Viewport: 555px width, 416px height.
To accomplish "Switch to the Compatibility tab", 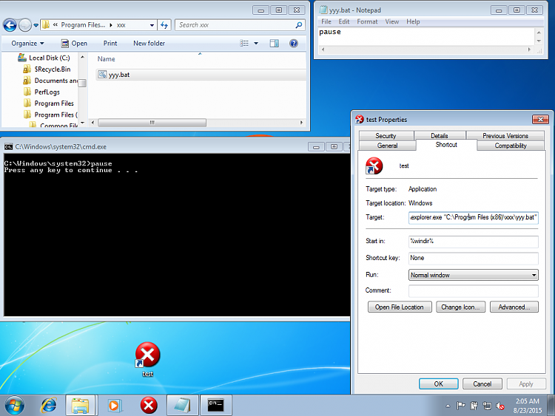I will [x=511, y=146].
